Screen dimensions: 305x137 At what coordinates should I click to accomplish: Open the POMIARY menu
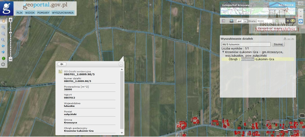click(43, 13)
